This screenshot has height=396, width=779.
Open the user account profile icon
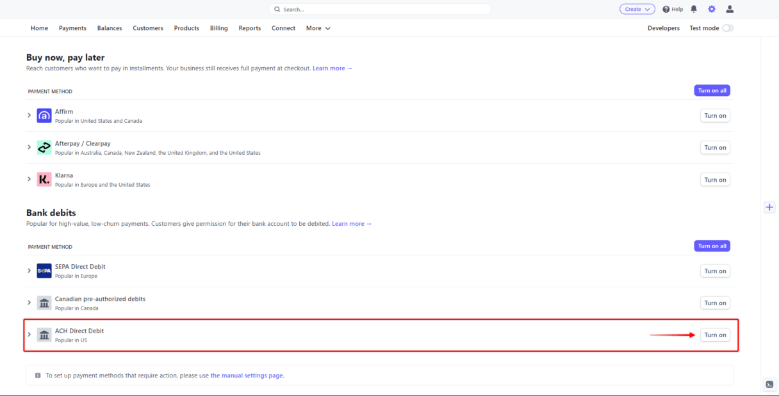click(x=730, y=9)
